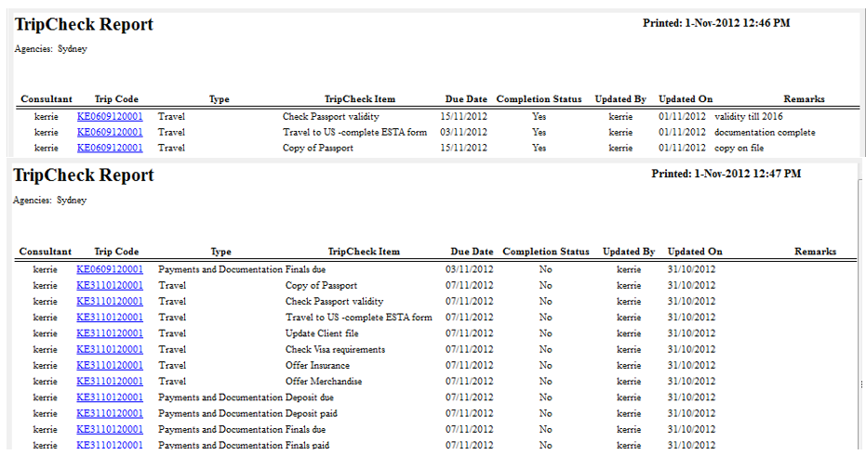Click Updated On header in 12:47 PM report
The height and width of the screenshot is (455, 866).
coord(694,252)
